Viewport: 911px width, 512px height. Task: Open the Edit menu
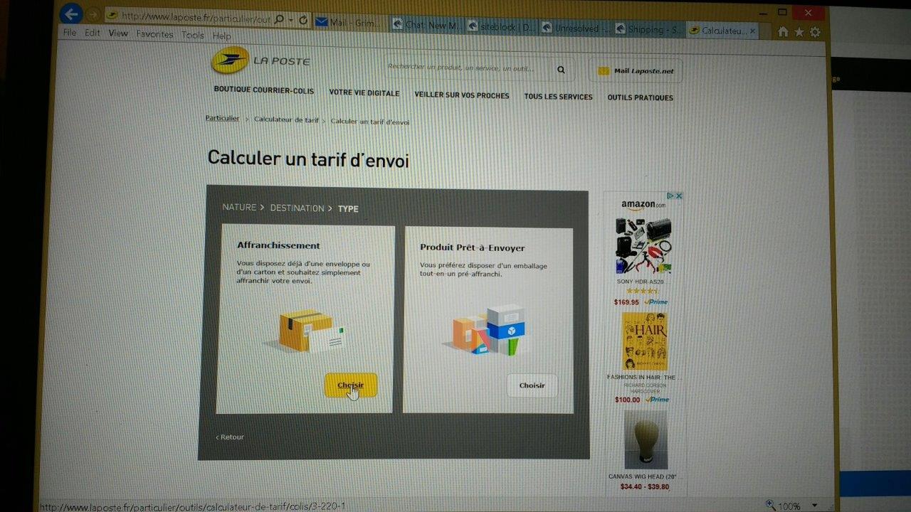click(x=93, y=33)
